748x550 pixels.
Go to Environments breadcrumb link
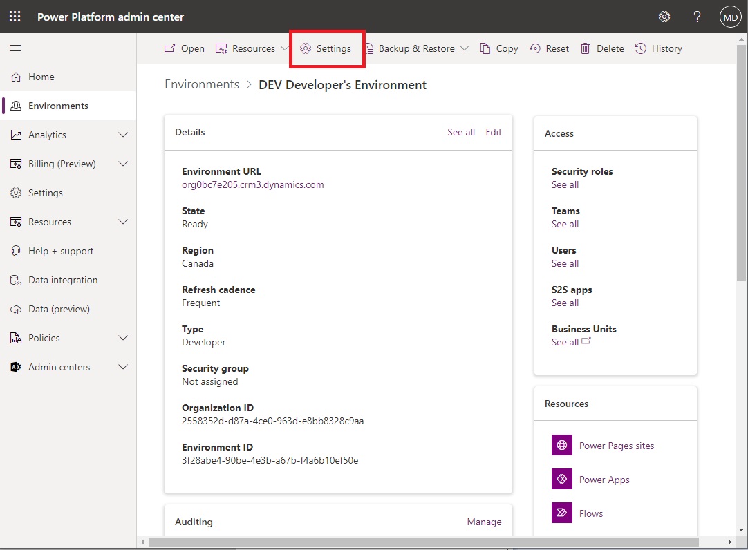(x=201, y=84)
